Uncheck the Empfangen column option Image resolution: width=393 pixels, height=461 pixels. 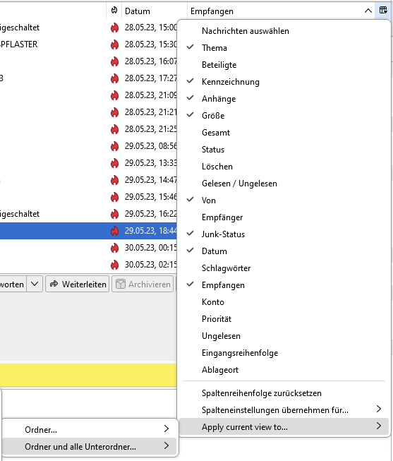(x=284, y=285)
